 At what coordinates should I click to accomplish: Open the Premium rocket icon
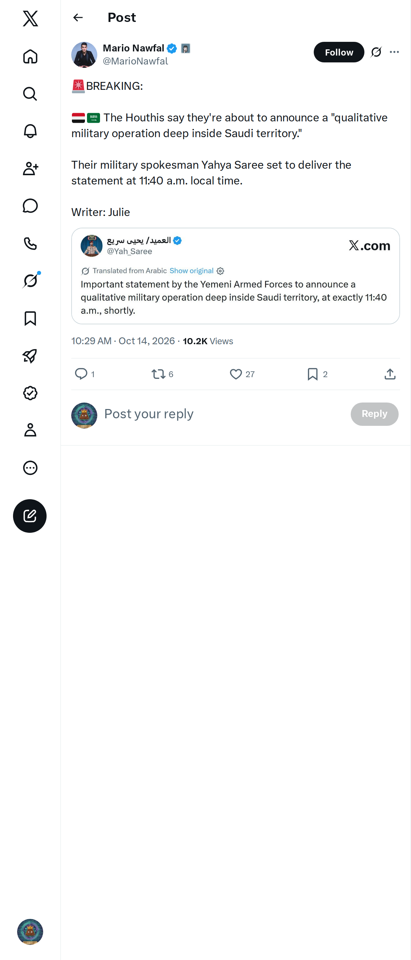30,356
